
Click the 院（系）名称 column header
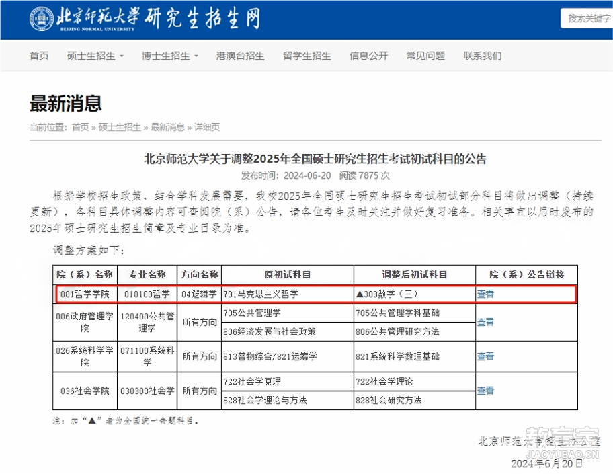click(x=85, y=274)
